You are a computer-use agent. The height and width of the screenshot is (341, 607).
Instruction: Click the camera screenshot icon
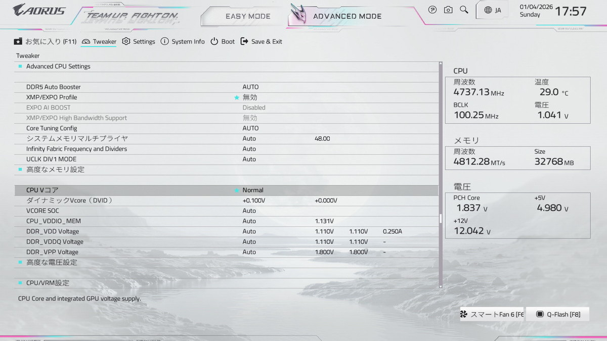point(448,10)
